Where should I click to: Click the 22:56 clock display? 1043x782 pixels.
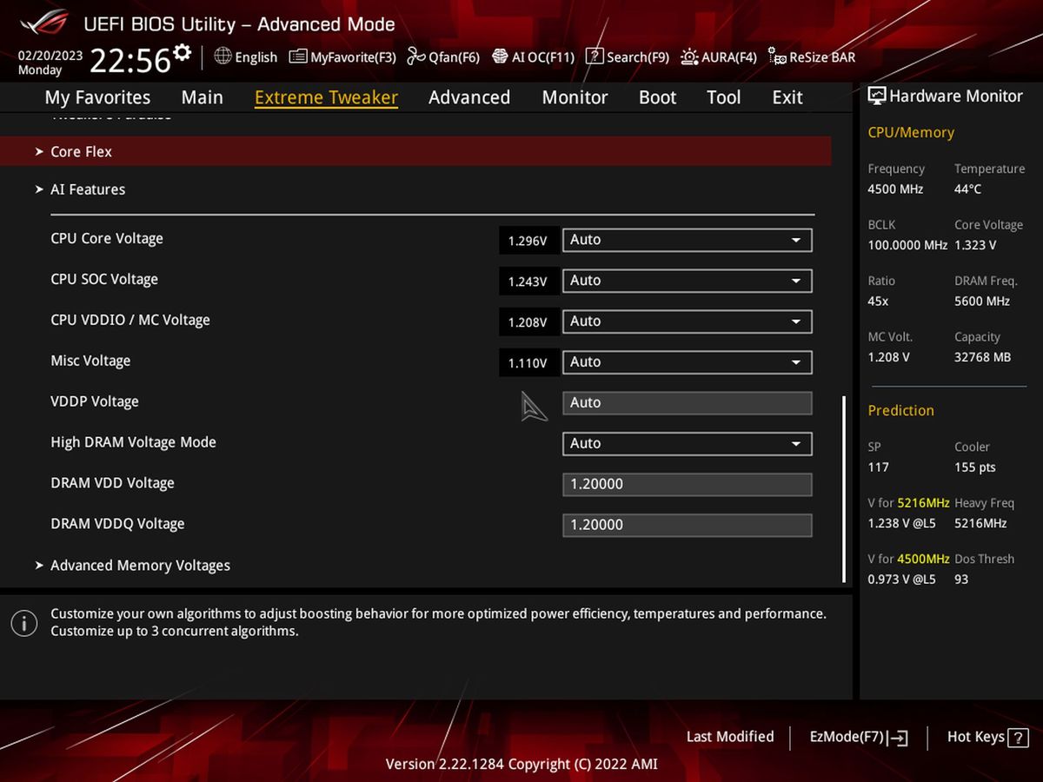[x=130, y=61]
